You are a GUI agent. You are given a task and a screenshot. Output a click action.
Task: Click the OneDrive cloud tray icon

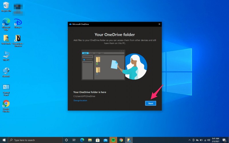click(x=197, y=140)
